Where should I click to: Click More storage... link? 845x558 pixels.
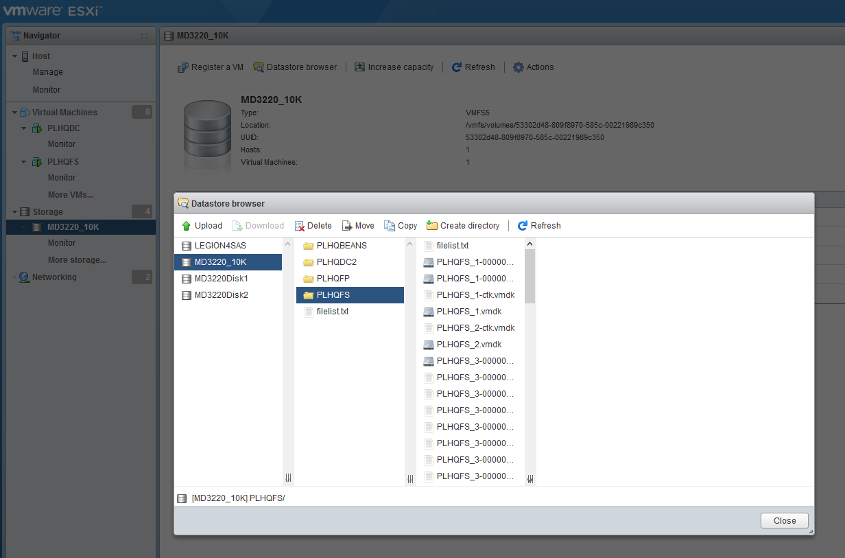pyautogui.click(x=78, y=260)
